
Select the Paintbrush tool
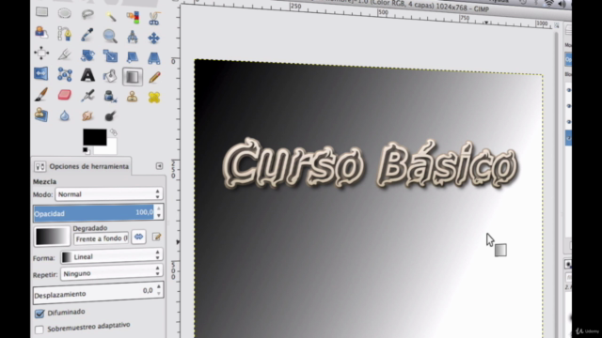point(41,95)
